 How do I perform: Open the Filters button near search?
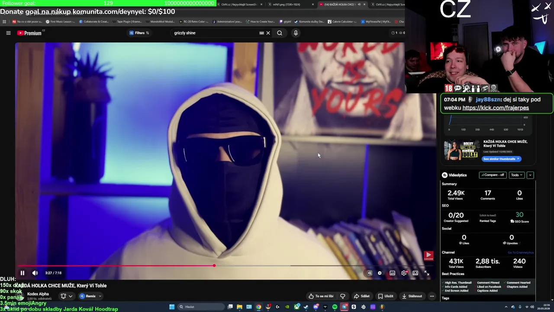click(139, 33)
